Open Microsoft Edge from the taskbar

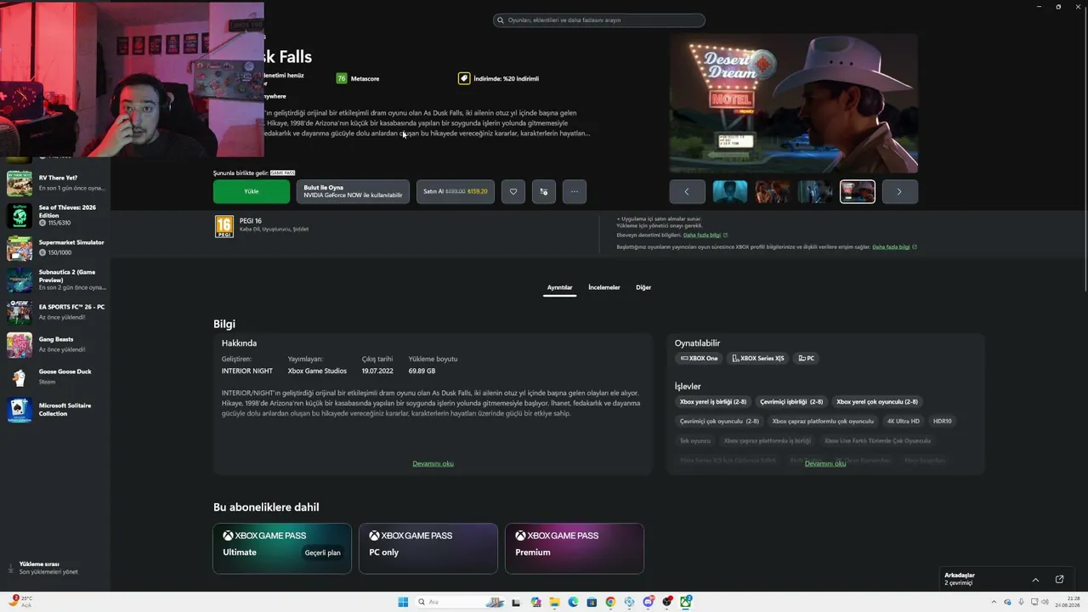click(573, 602)
